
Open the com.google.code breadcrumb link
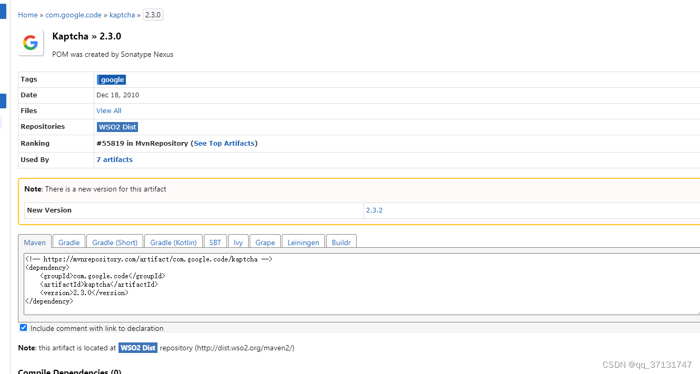73,15
